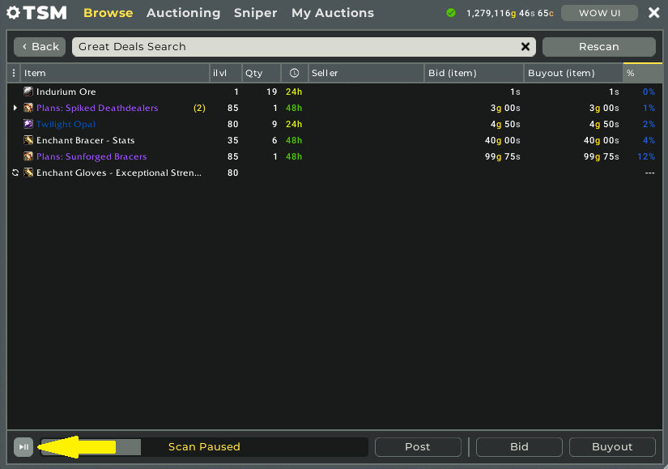Toggle the WOW UI switch button
Image resolution: width=668 pixels, height=469 pixels.
click(x=598, y=13)
